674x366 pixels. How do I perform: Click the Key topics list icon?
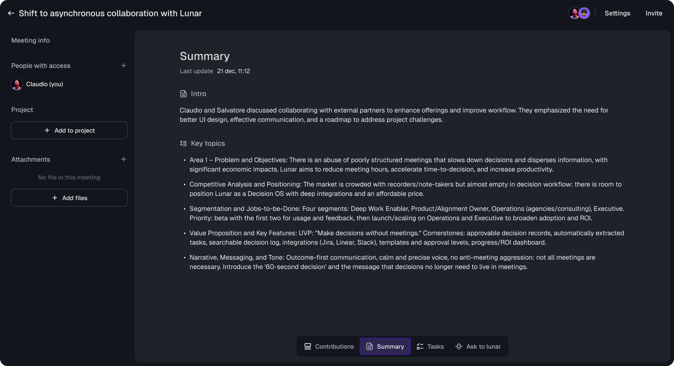tap(183, 143)
